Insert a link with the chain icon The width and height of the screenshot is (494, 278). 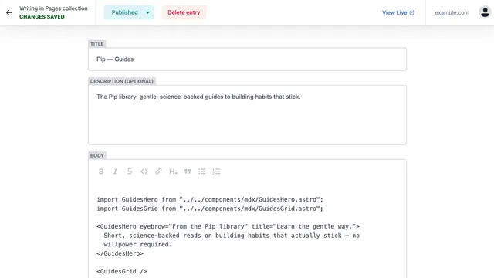coord(158,171)
